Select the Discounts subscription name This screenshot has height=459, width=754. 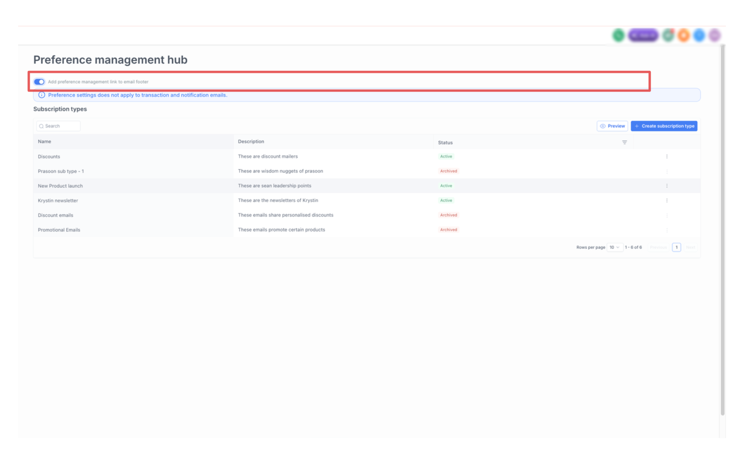tap(49, 156)
